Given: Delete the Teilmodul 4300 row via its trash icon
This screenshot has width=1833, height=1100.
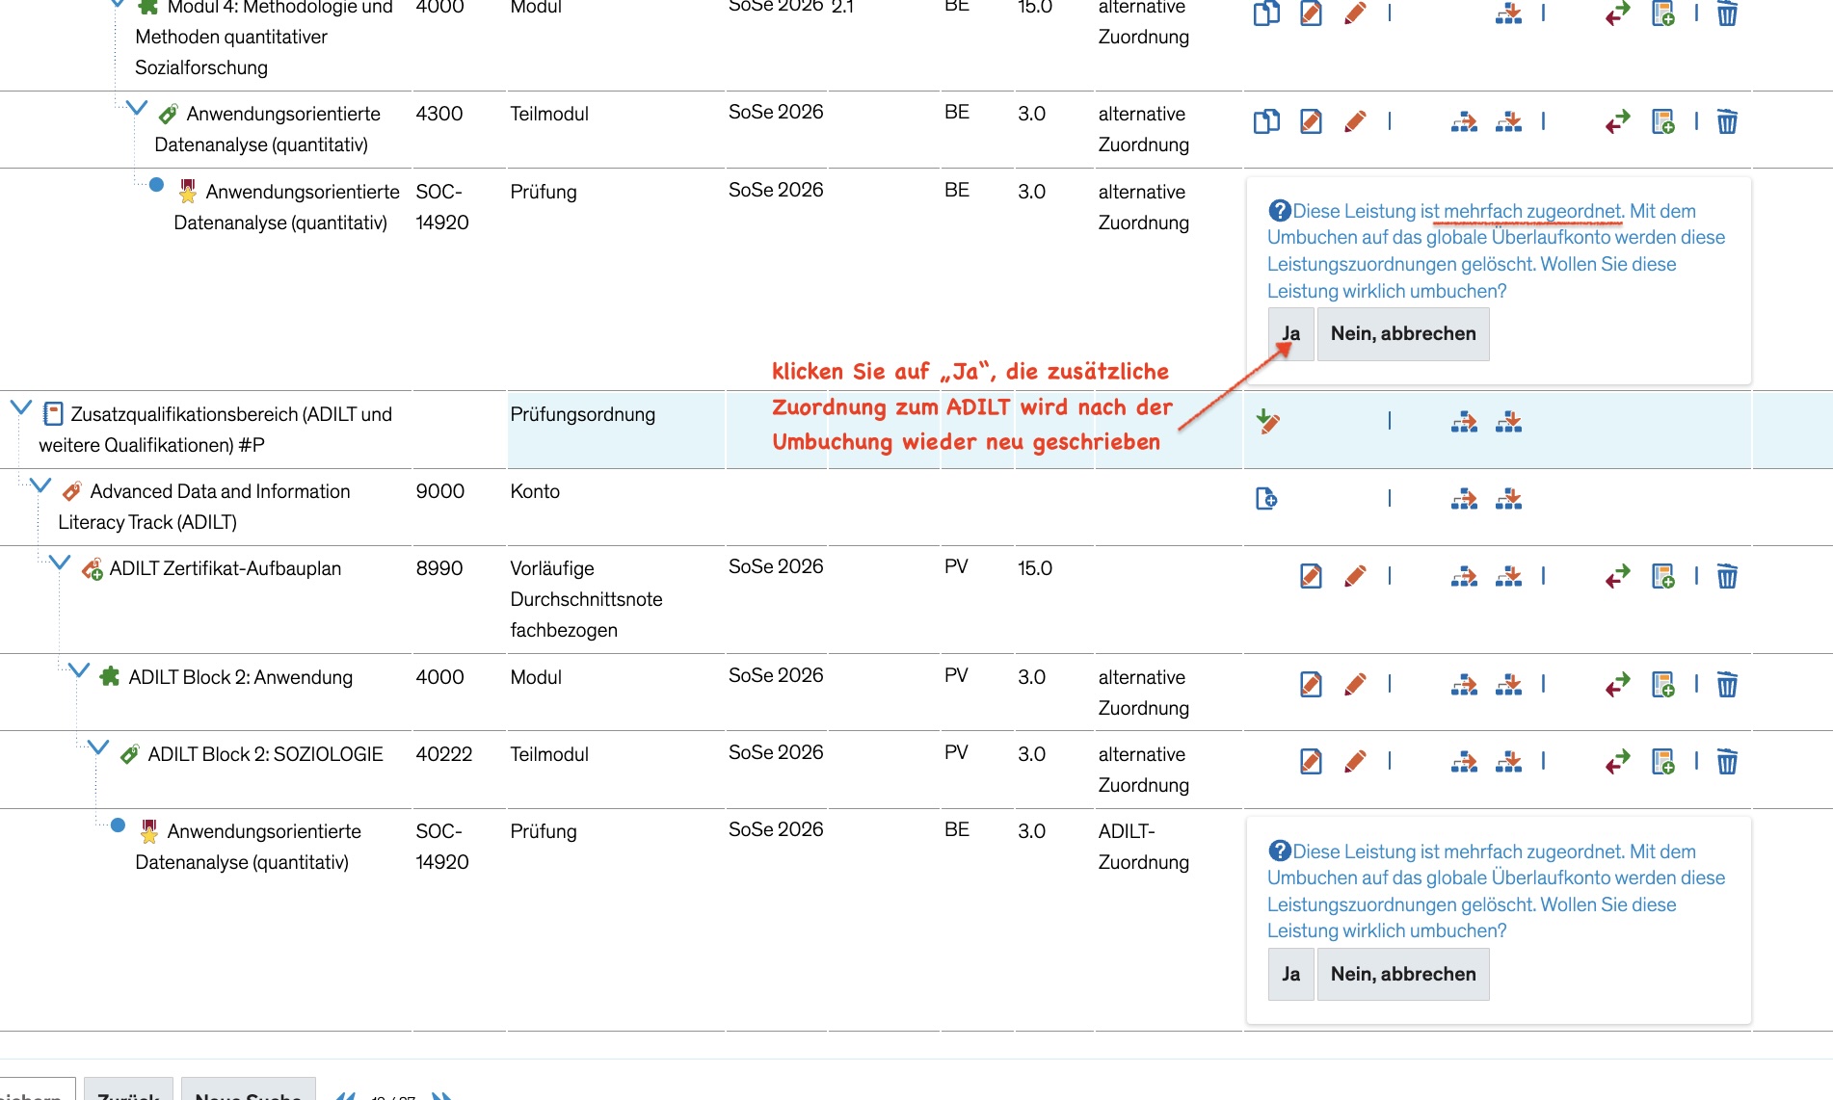Looking at the screenshot, I should tap(1727, 121).
